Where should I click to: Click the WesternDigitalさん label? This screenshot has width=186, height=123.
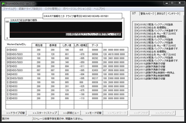tap(16, 45)
